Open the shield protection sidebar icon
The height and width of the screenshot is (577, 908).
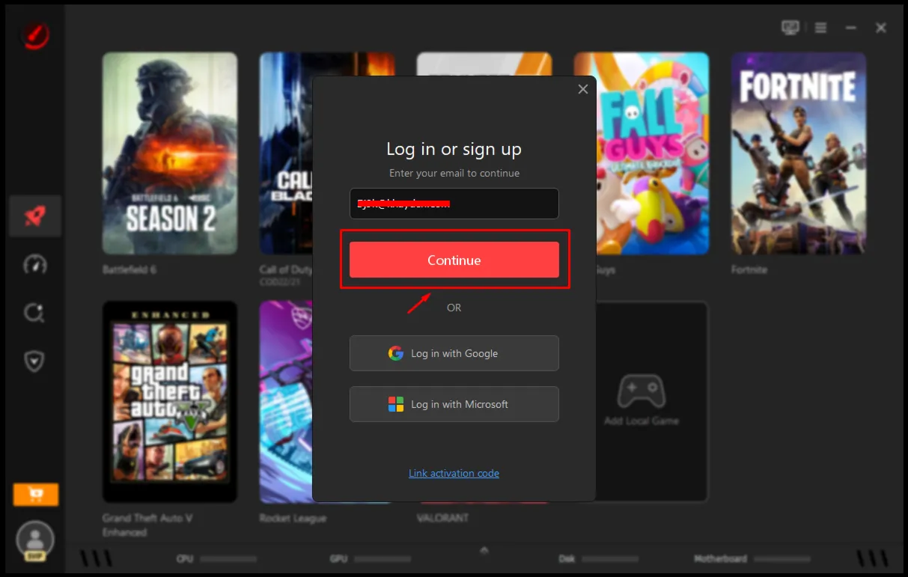click(x=35, y=361)
